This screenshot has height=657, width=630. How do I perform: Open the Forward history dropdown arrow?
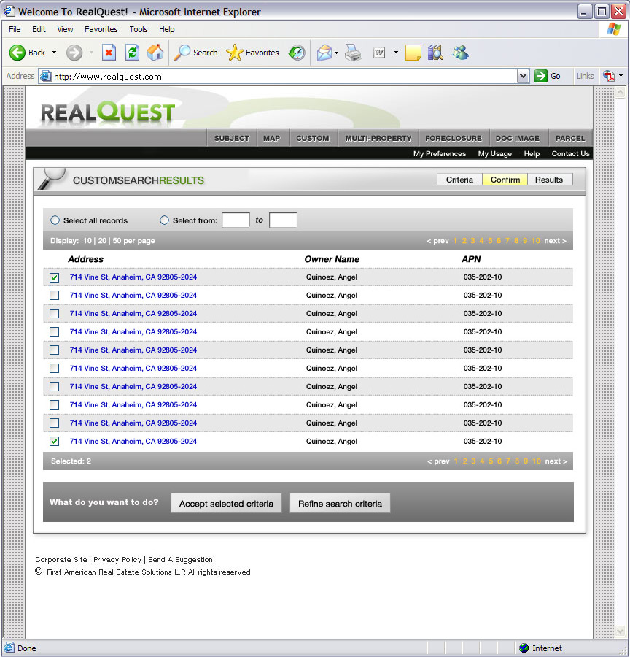pos(91,53)
